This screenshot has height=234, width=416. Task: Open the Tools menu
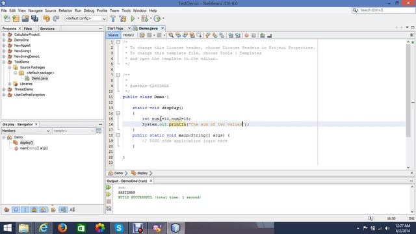(126, 10)
